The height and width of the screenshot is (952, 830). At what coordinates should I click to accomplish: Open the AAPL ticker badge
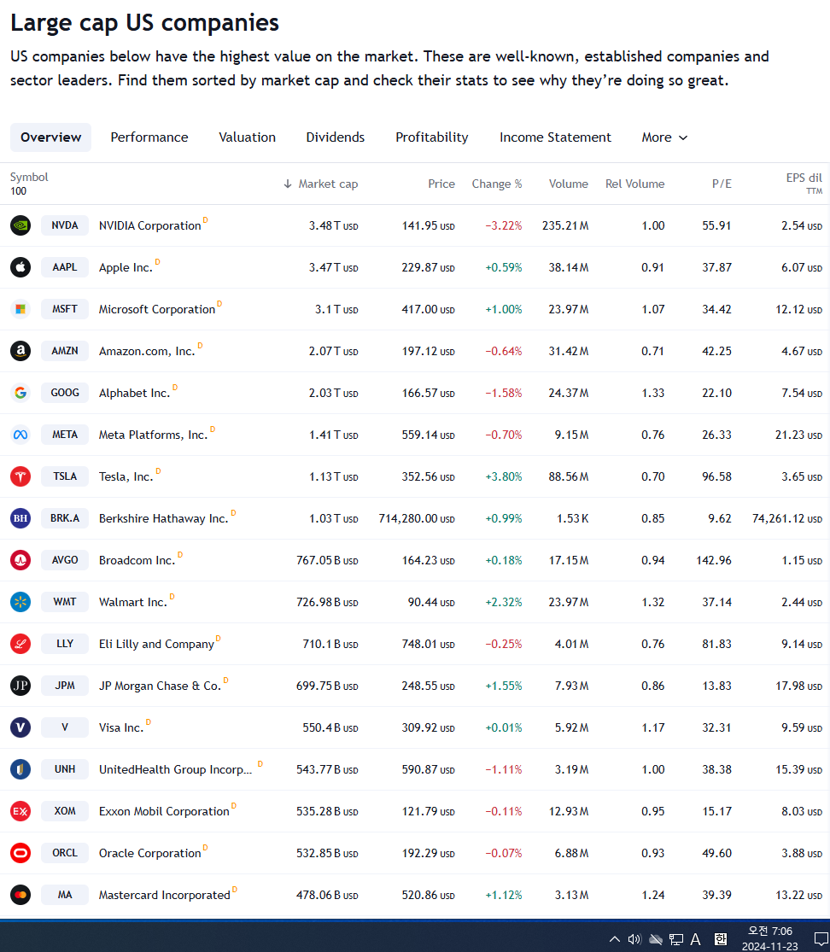tap(65, 267)
